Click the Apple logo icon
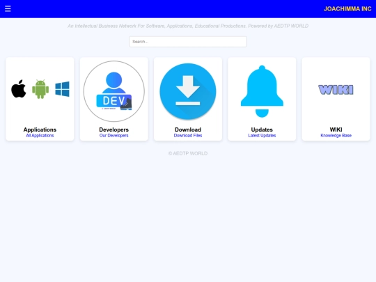376x282 pixels. 19,88
